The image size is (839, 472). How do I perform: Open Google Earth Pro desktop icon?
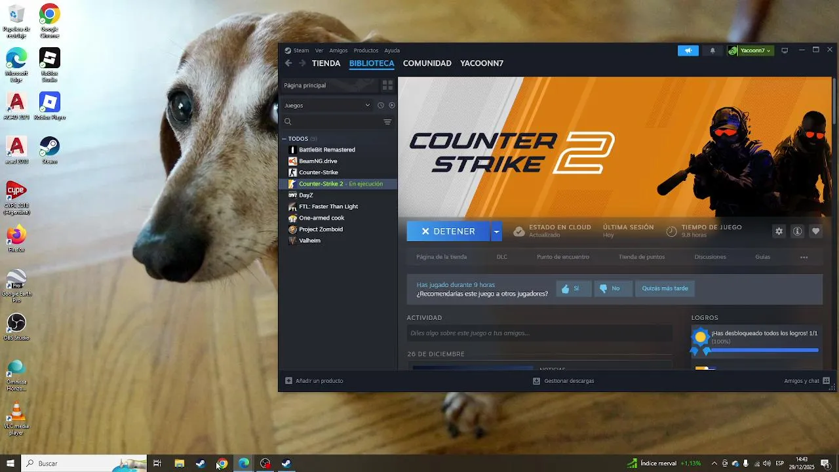pos(16,285)
